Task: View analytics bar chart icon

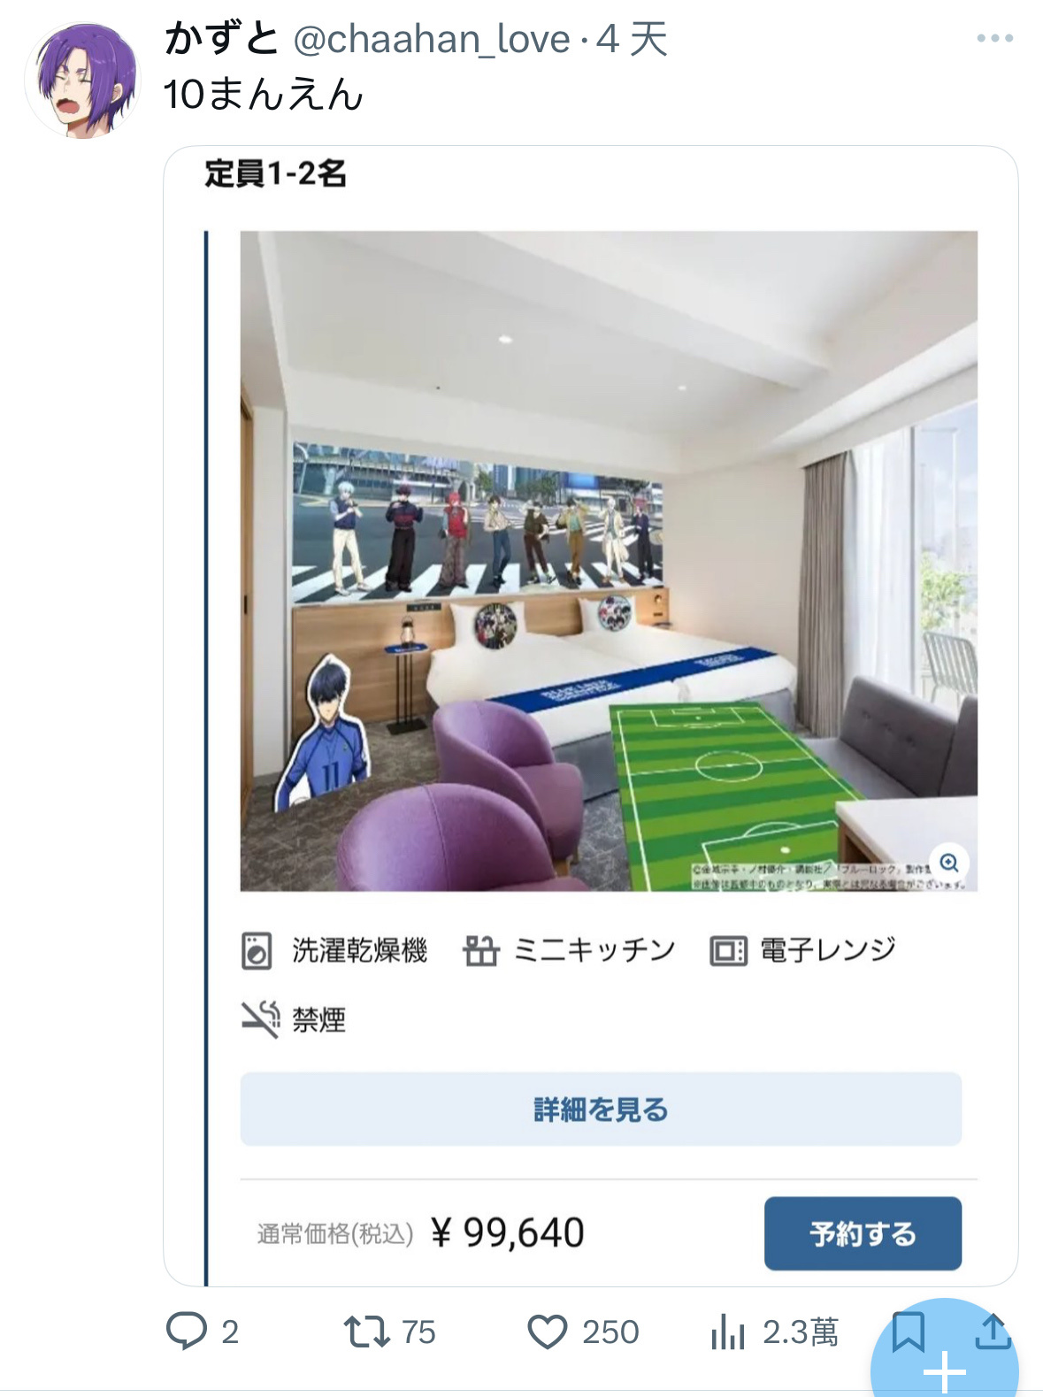Action: [727, 1332]
